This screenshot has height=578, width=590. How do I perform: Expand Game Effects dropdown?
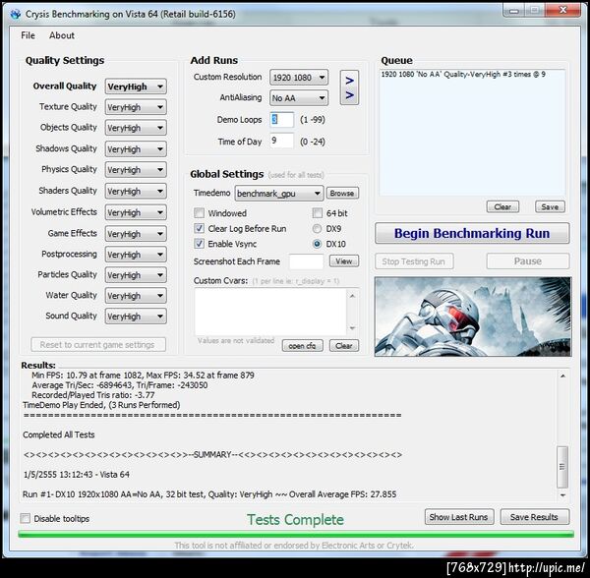point(136,234)
